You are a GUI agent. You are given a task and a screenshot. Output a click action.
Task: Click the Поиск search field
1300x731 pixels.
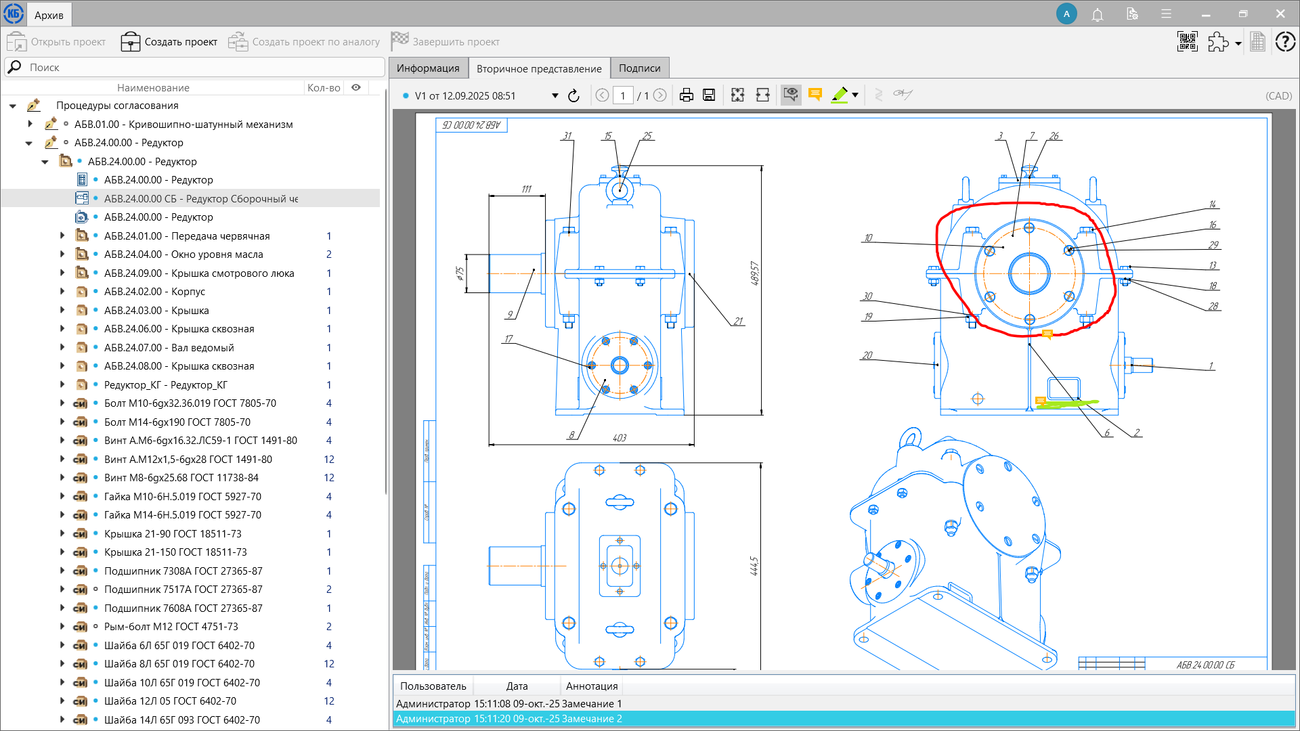click(x=203, y=67)
